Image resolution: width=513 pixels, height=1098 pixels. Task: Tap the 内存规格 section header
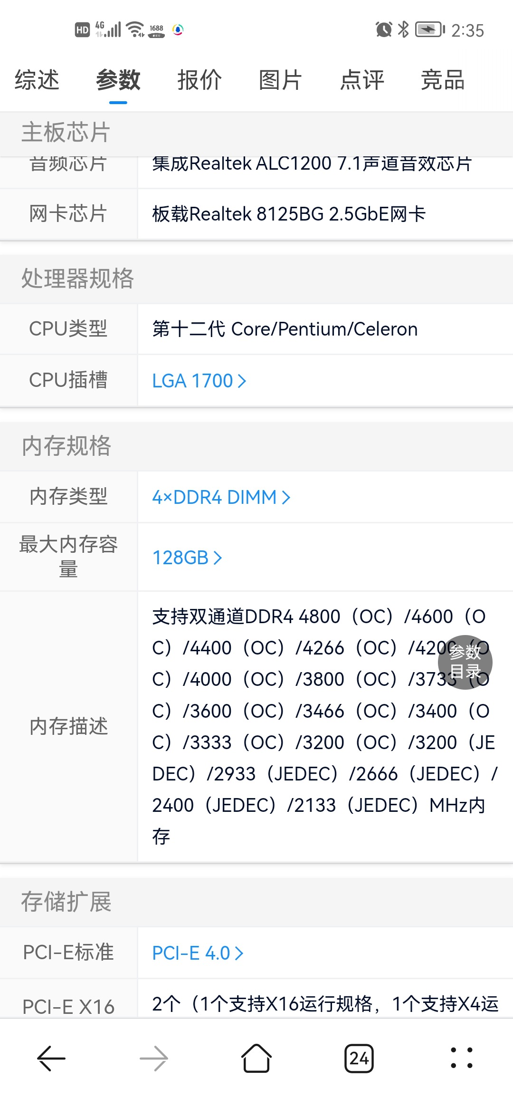[x=66, y=446]
